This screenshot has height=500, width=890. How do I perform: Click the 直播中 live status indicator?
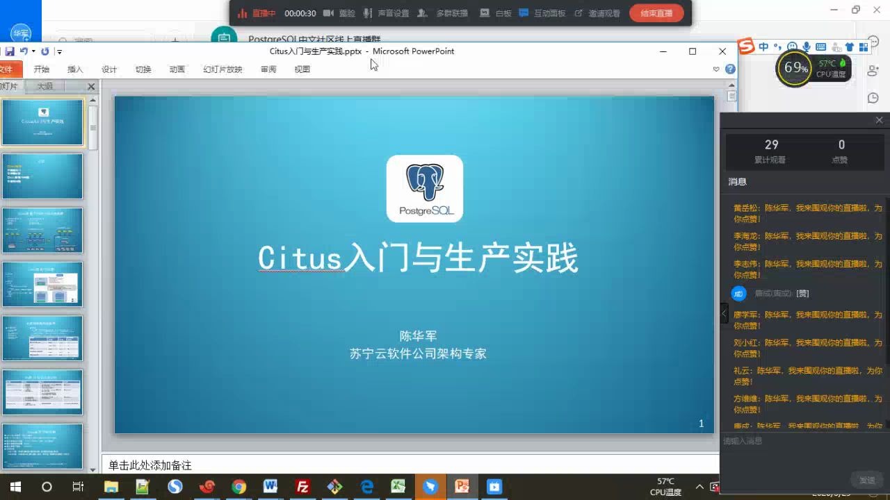[257, 13]
